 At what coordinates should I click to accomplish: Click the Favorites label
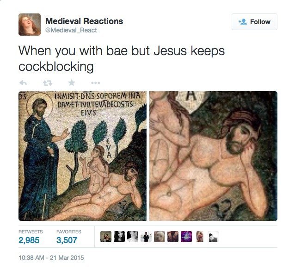69,232
